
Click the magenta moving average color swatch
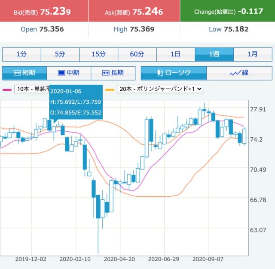[7, 90]
